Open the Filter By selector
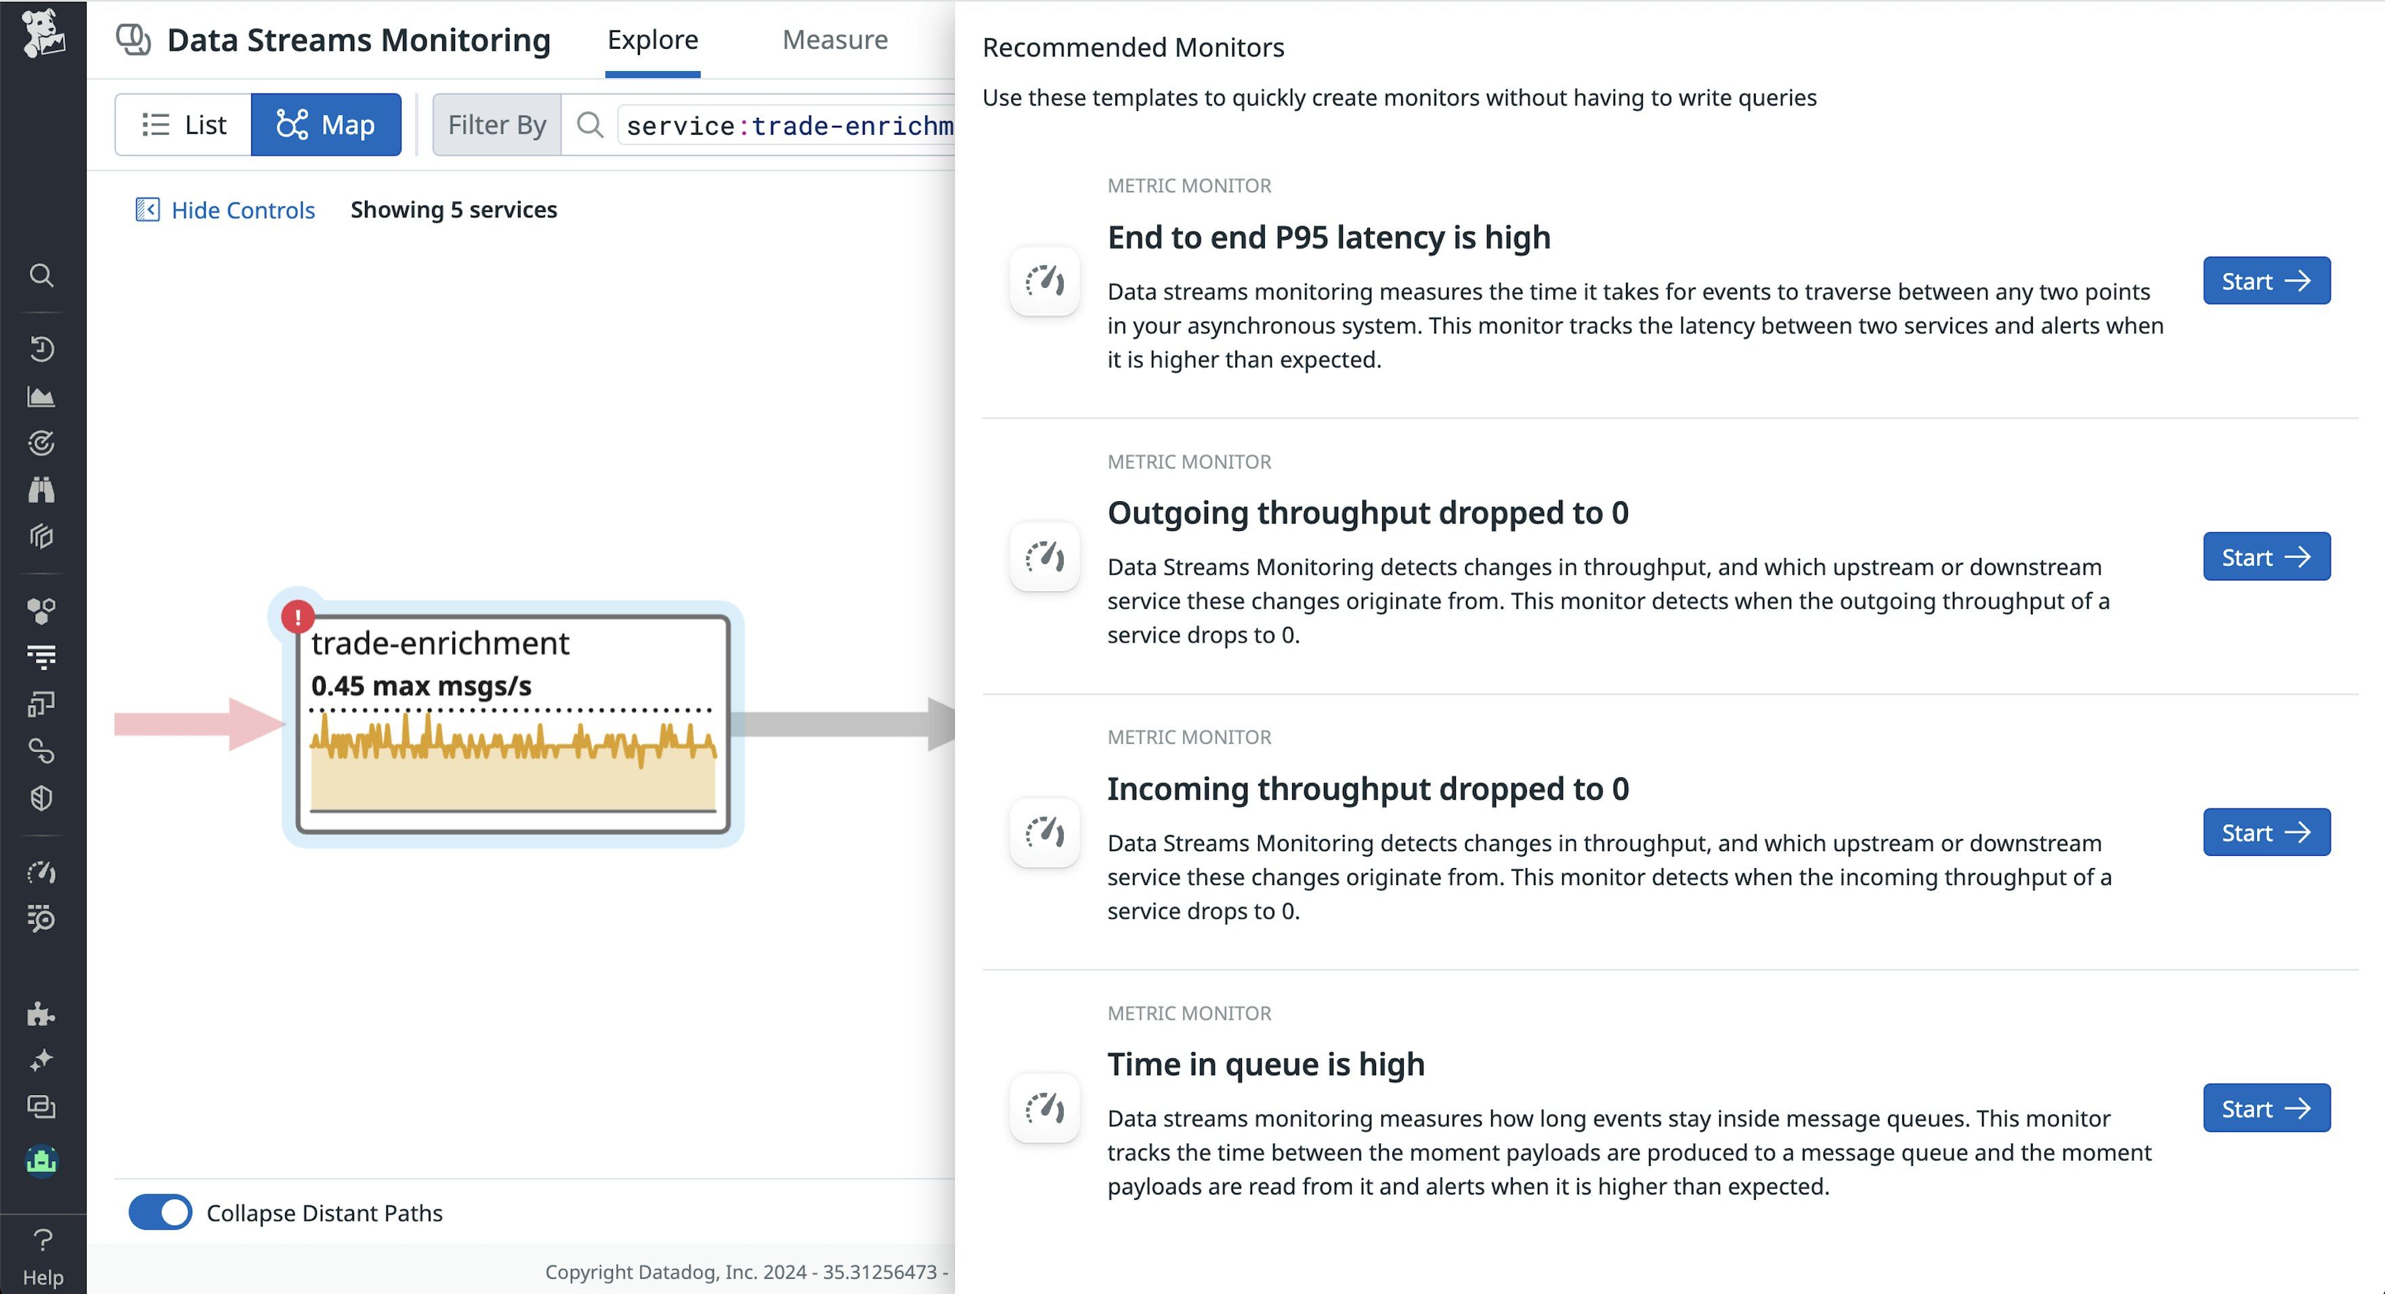Screen dimensions: 2385x1294 [x=496, y=125]
